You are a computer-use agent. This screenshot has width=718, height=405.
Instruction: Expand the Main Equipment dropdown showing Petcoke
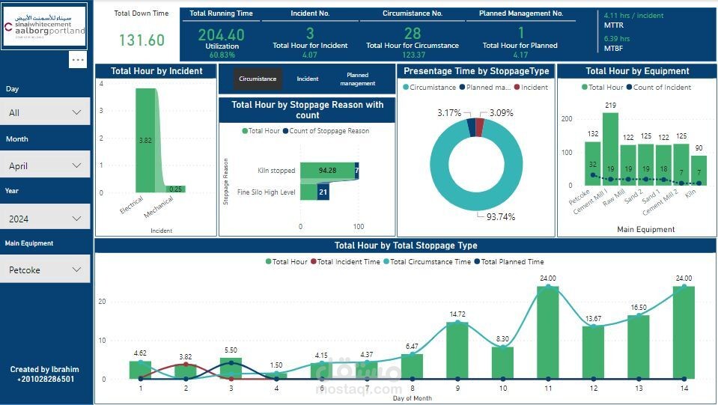45,270
